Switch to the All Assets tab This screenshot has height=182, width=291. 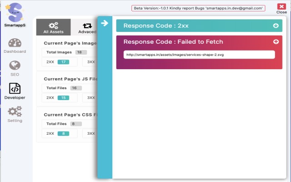(54, 27)
